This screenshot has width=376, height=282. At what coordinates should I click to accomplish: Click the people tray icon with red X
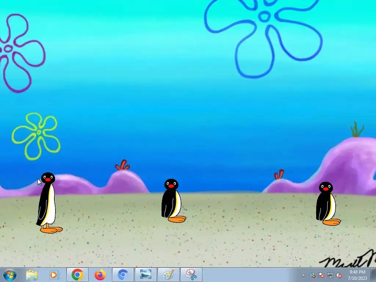click(312, 275)
